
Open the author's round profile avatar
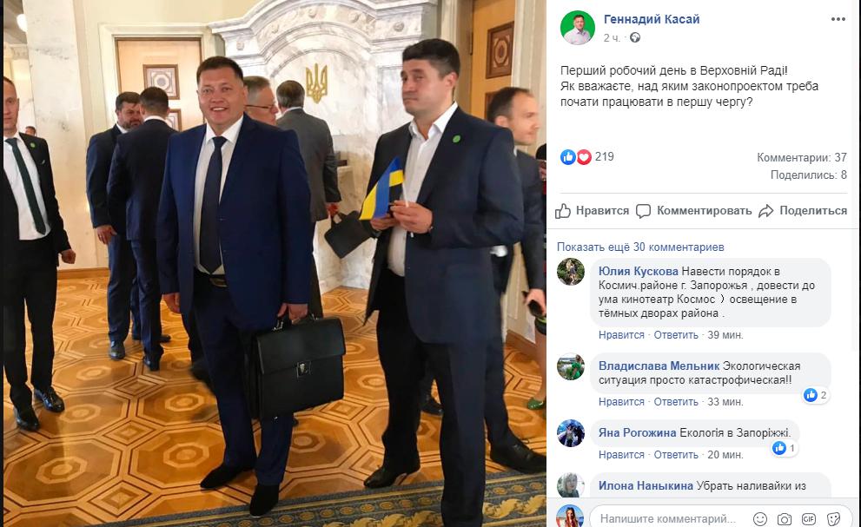[x=578, y=28]
